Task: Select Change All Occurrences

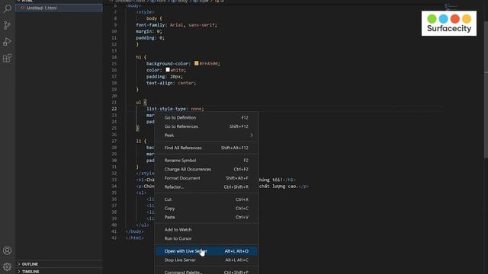Action: point(207,169)
